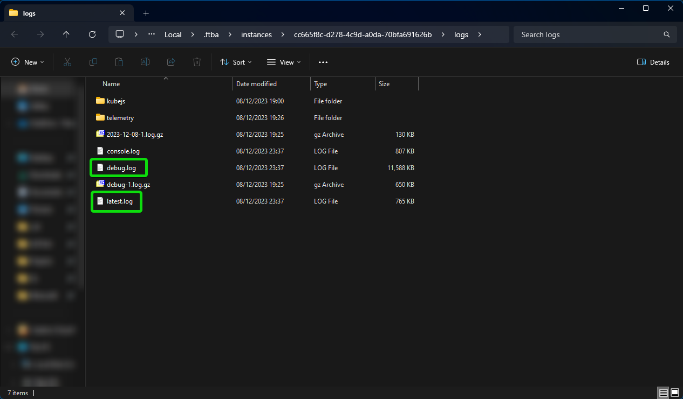683x399 pixels.
Task: Refresh the logs folder view
Action: [92, 34]
